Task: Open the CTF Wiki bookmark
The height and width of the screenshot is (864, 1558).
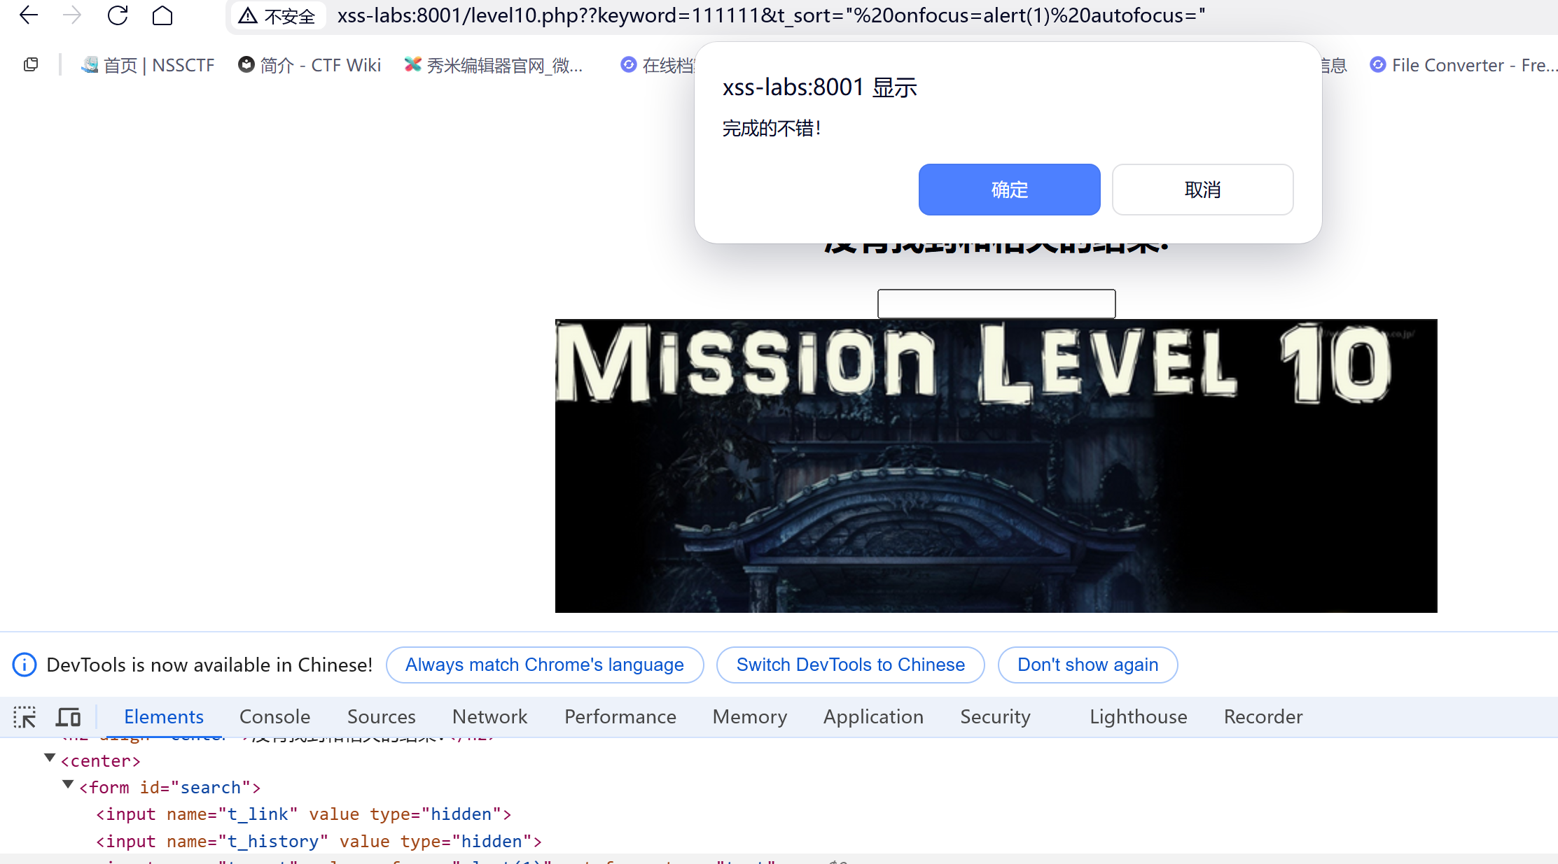Action: 309,65
